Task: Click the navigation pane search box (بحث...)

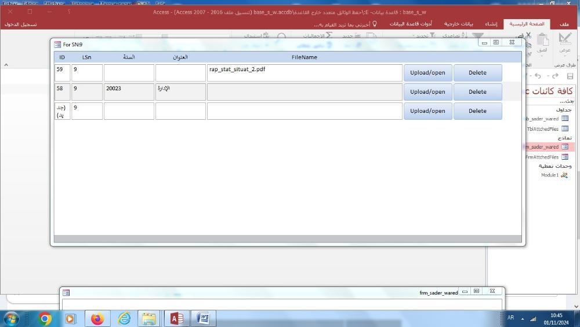Action: 549,101
